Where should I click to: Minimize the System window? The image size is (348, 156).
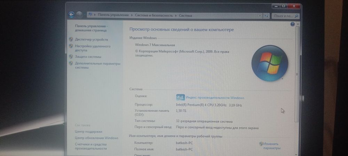pyautogui.click(x=276, y=6)
